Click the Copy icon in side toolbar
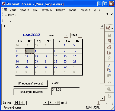Viewport: 115px width, 111px height. 109,70
